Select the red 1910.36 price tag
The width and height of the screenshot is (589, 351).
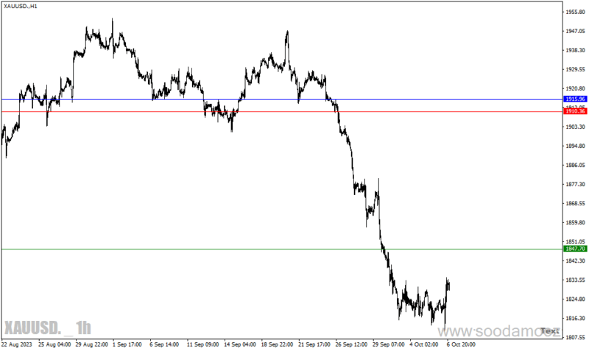[x=575, y=112]
